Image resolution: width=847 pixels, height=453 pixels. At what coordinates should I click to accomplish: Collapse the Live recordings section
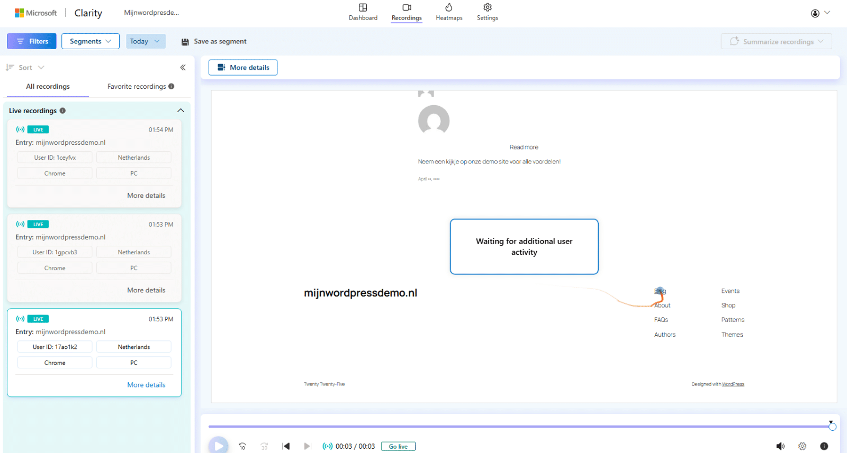pyautogui.click(x=181, y=110)
